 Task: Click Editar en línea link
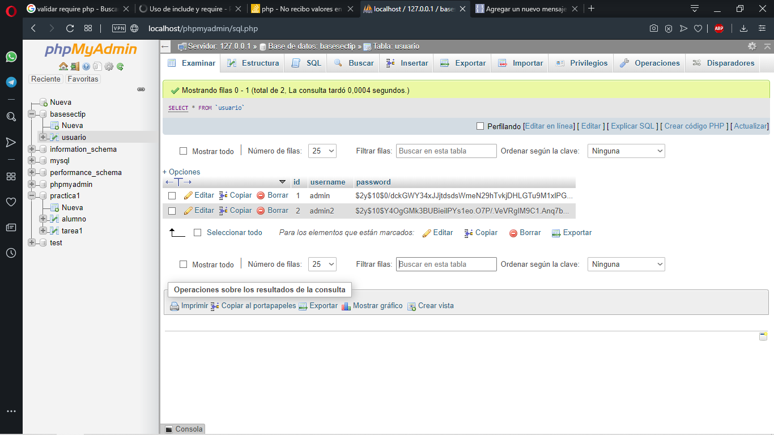point(549,126)
